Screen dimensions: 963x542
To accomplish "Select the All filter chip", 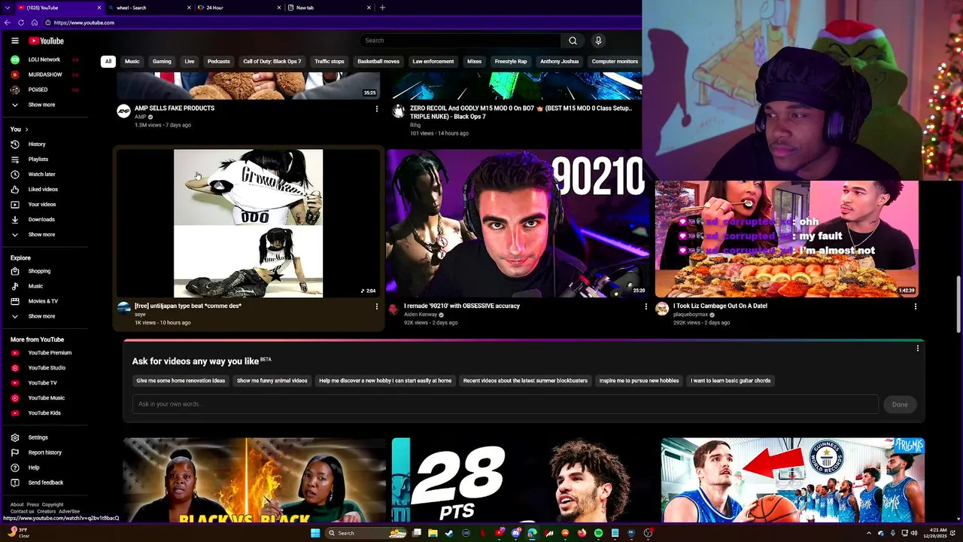I will [x=108, y=62].
